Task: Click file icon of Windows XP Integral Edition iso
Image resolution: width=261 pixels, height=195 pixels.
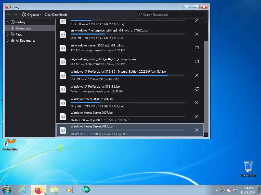Action: click(x=63, y=75)
